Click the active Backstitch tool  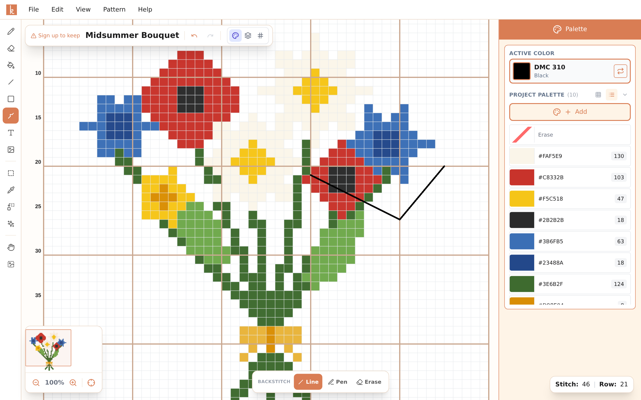[x=11, y=116]
